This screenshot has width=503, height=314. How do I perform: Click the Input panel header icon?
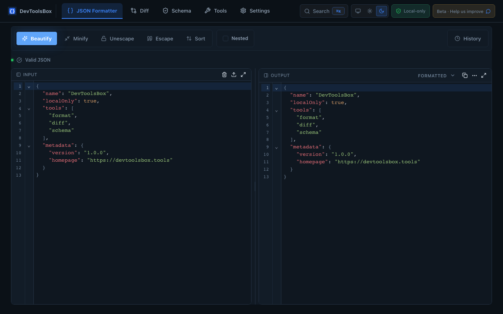click(18, 75)
